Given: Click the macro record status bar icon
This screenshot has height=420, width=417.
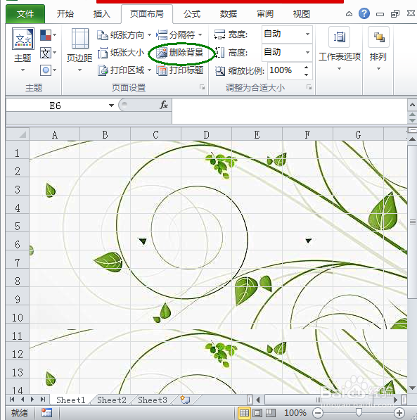Looking at the screenshot, I should 46,413.
